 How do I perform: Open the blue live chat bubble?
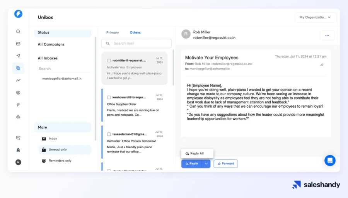tap(330, 160)
